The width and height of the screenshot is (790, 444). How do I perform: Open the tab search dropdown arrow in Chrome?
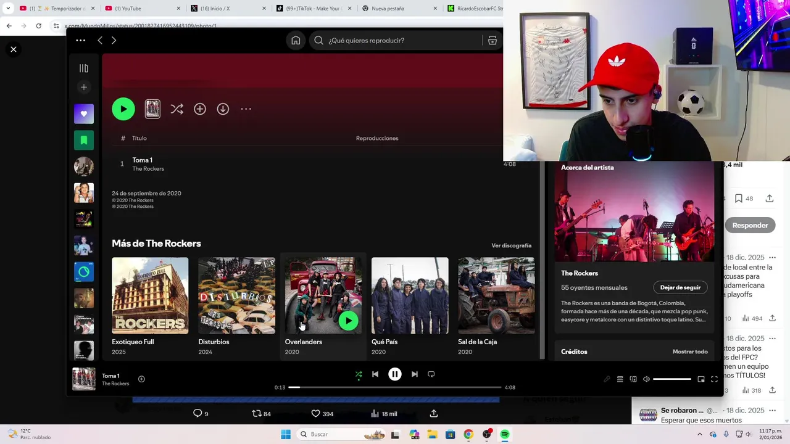8,8
